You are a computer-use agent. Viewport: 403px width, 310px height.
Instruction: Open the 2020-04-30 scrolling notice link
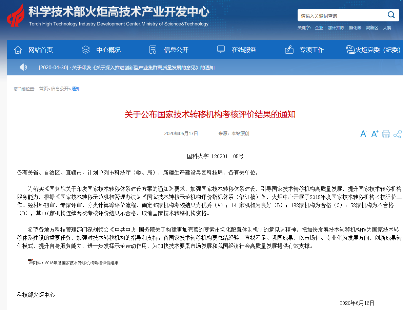tap(126, 68)
